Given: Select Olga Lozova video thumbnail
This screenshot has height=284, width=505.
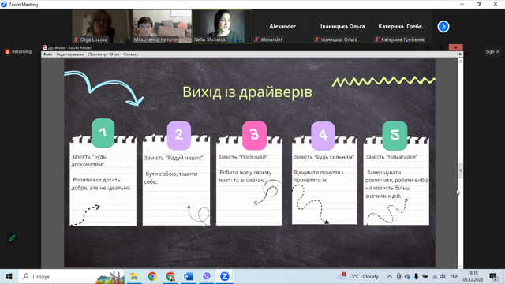Looking at the screenshot, I should tap(101, 26).
